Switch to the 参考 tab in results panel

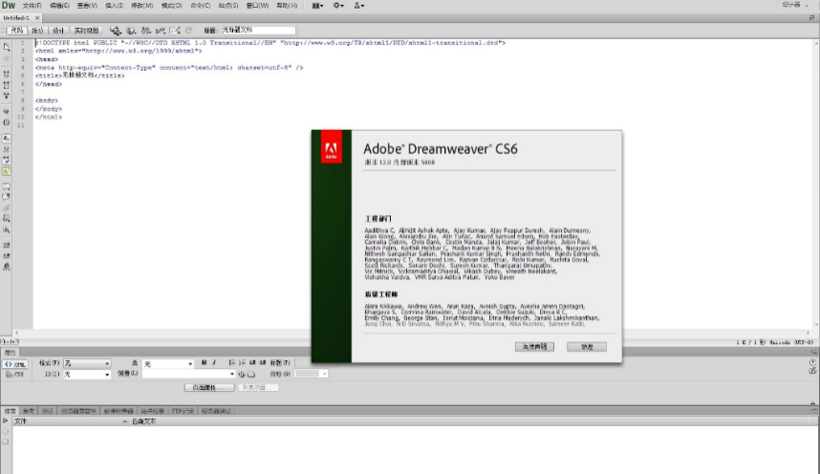click(x=29, y=411)
